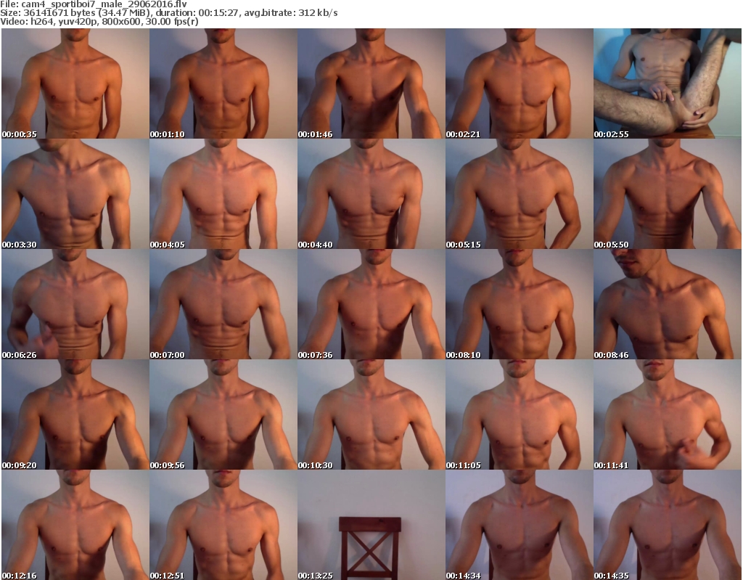Select the Size and duration info line
Image resolution: width=743 pixels, height=580 pixels.
[x=169, y=13]
